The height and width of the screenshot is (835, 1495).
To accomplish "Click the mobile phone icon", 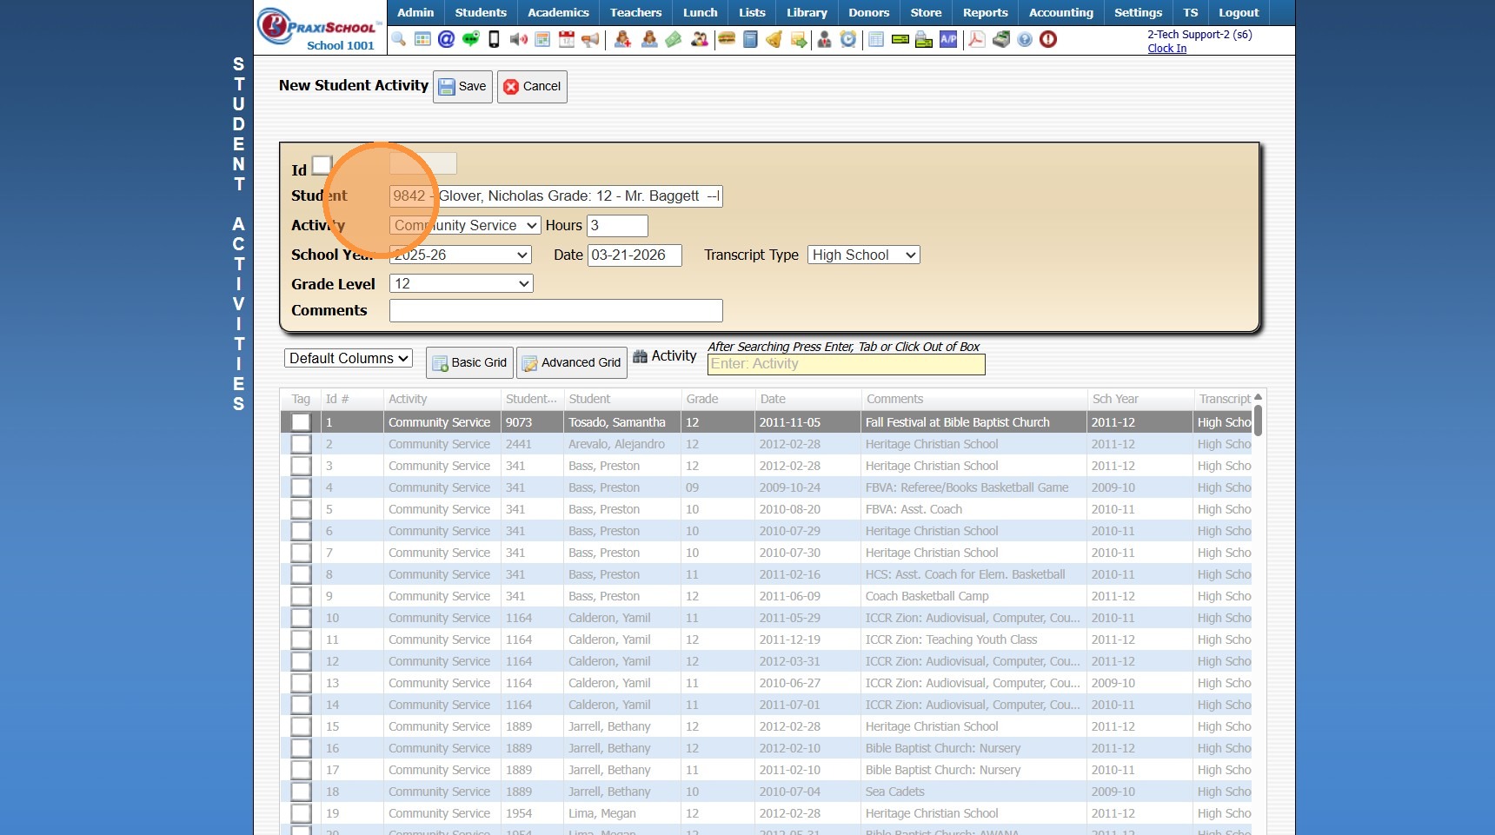I will click(x=494, y=39).
